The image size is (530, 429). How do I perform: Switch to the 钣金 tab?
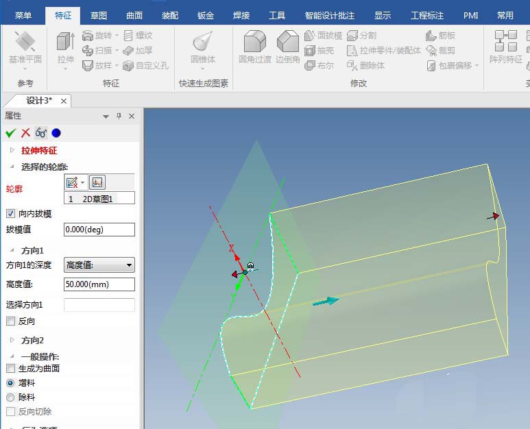tap(206, 16)
